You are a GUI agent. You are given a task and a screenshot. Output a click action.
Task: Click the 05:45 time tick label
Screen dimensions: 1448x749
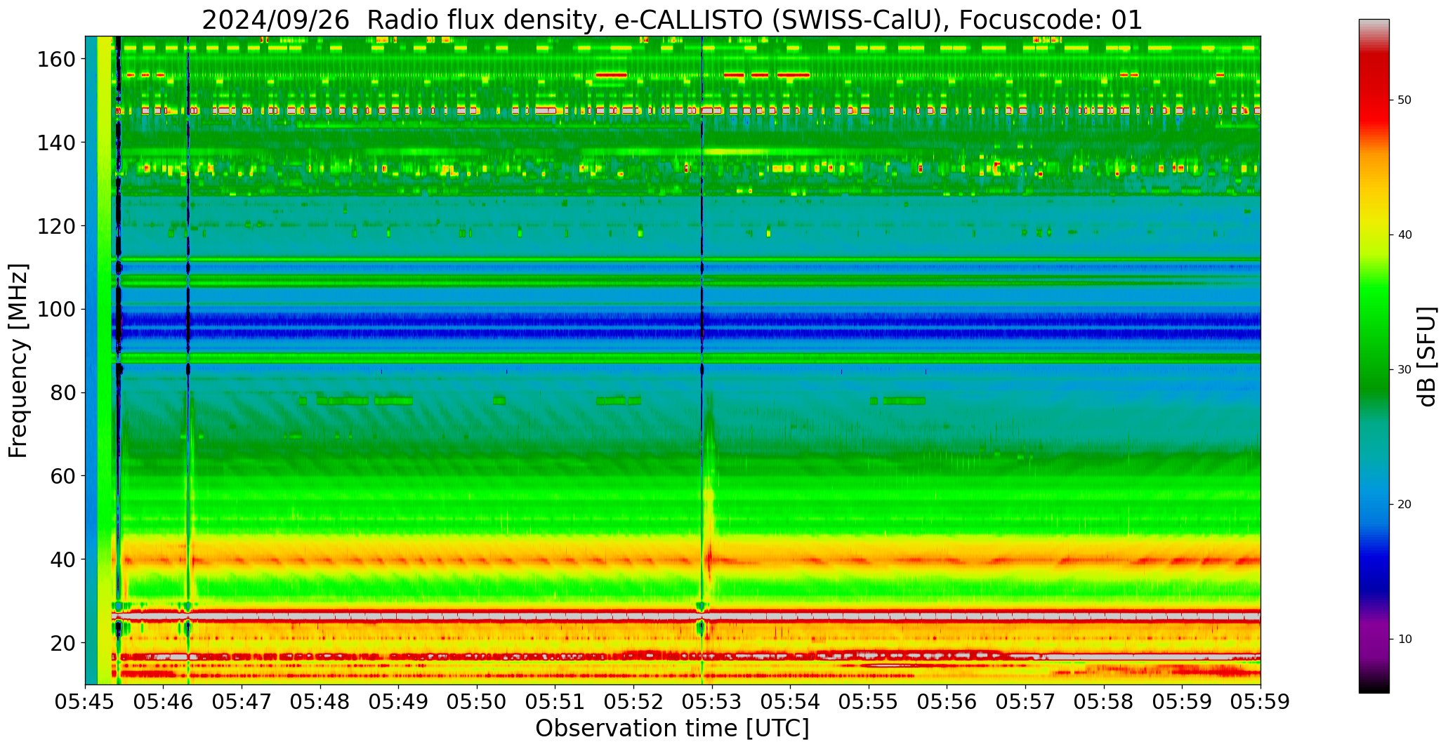point(86,702)
